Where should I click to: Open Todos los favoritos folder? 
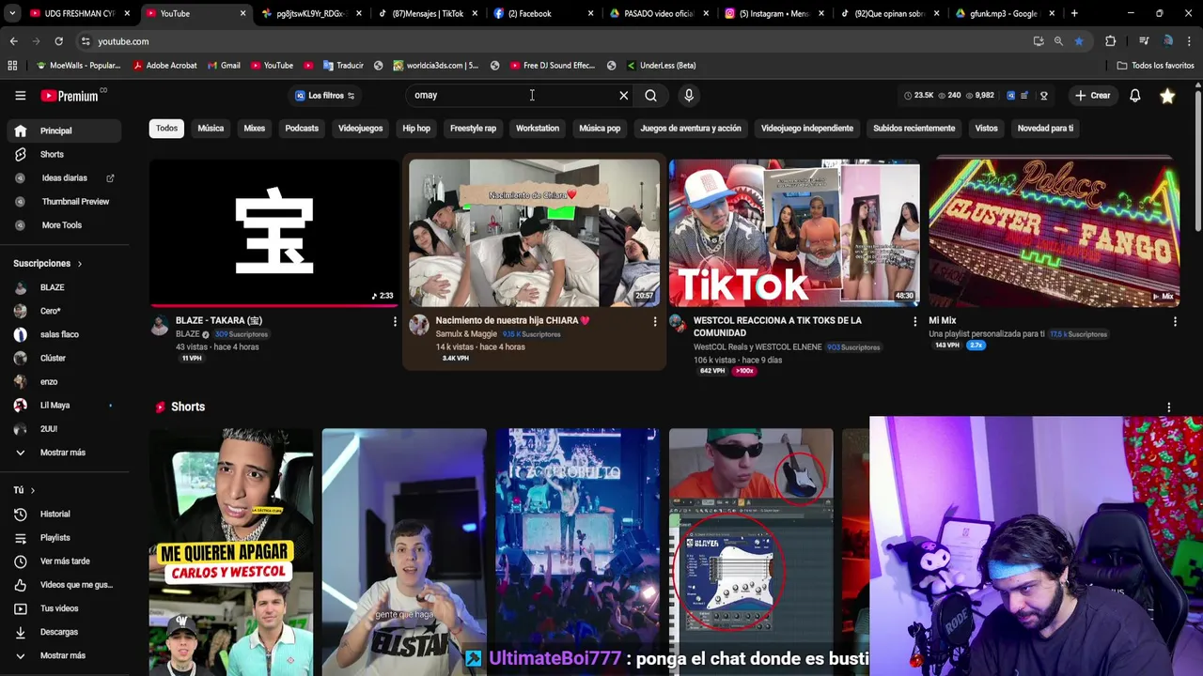point(1155,66)
